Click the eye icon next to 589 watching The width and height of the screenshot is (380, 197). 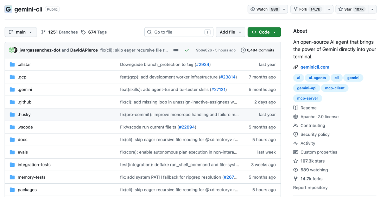tap(296, 170)
